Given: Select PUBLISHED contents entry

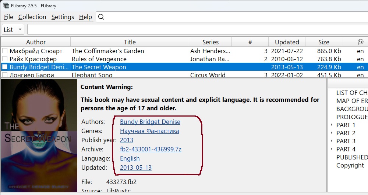Looking at the screenshot, I should point(352,157).
